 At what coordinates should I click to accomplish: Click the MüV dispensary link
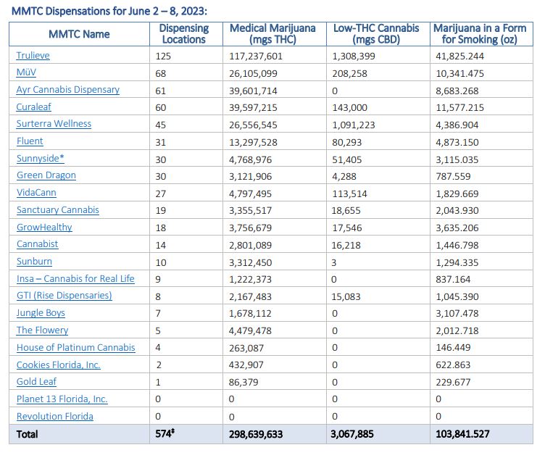(x=27, y=72)
